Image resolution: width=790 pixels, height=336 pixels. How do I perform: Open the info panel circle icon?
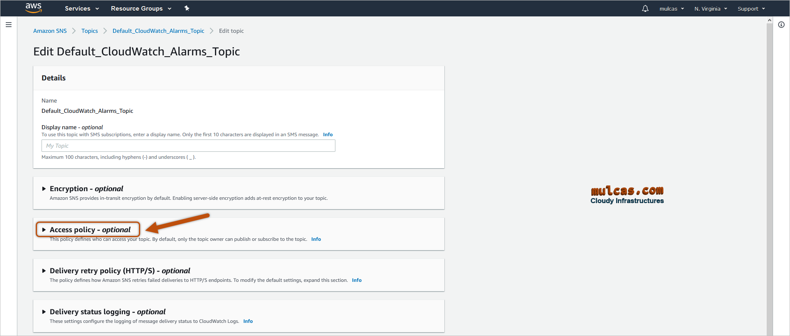pyautogui.click(x=781, y=25)
